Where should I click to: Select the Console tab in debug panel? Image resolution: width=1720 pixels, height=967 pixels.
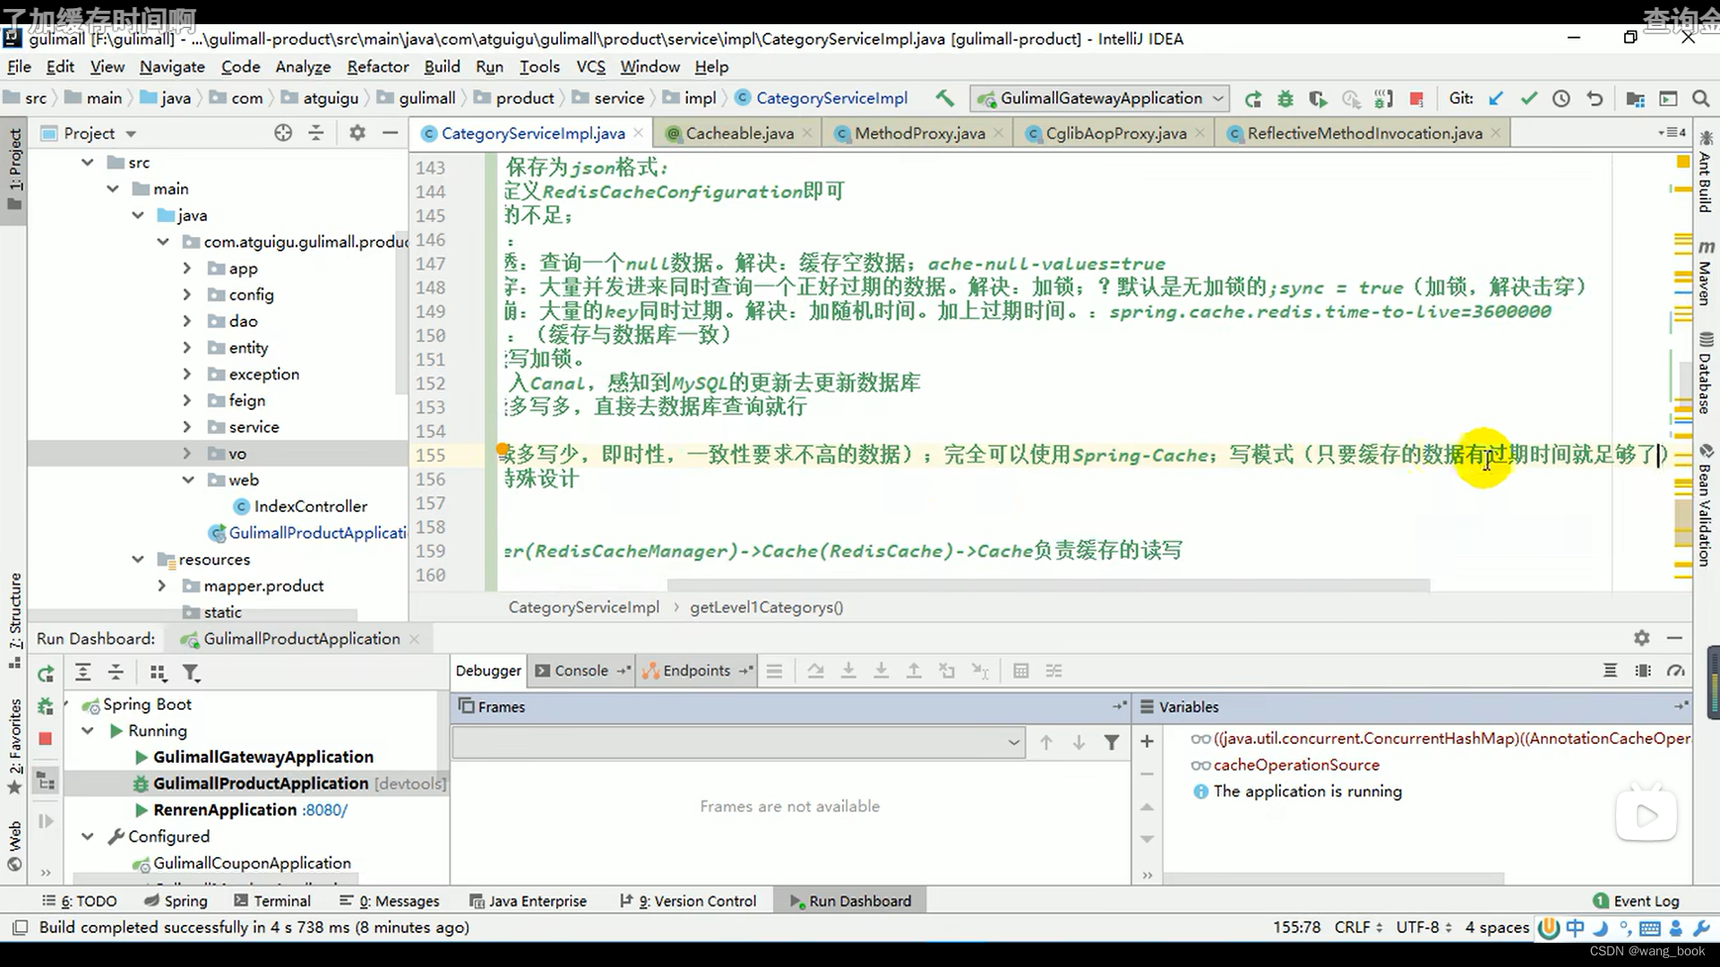pos(580,670)
